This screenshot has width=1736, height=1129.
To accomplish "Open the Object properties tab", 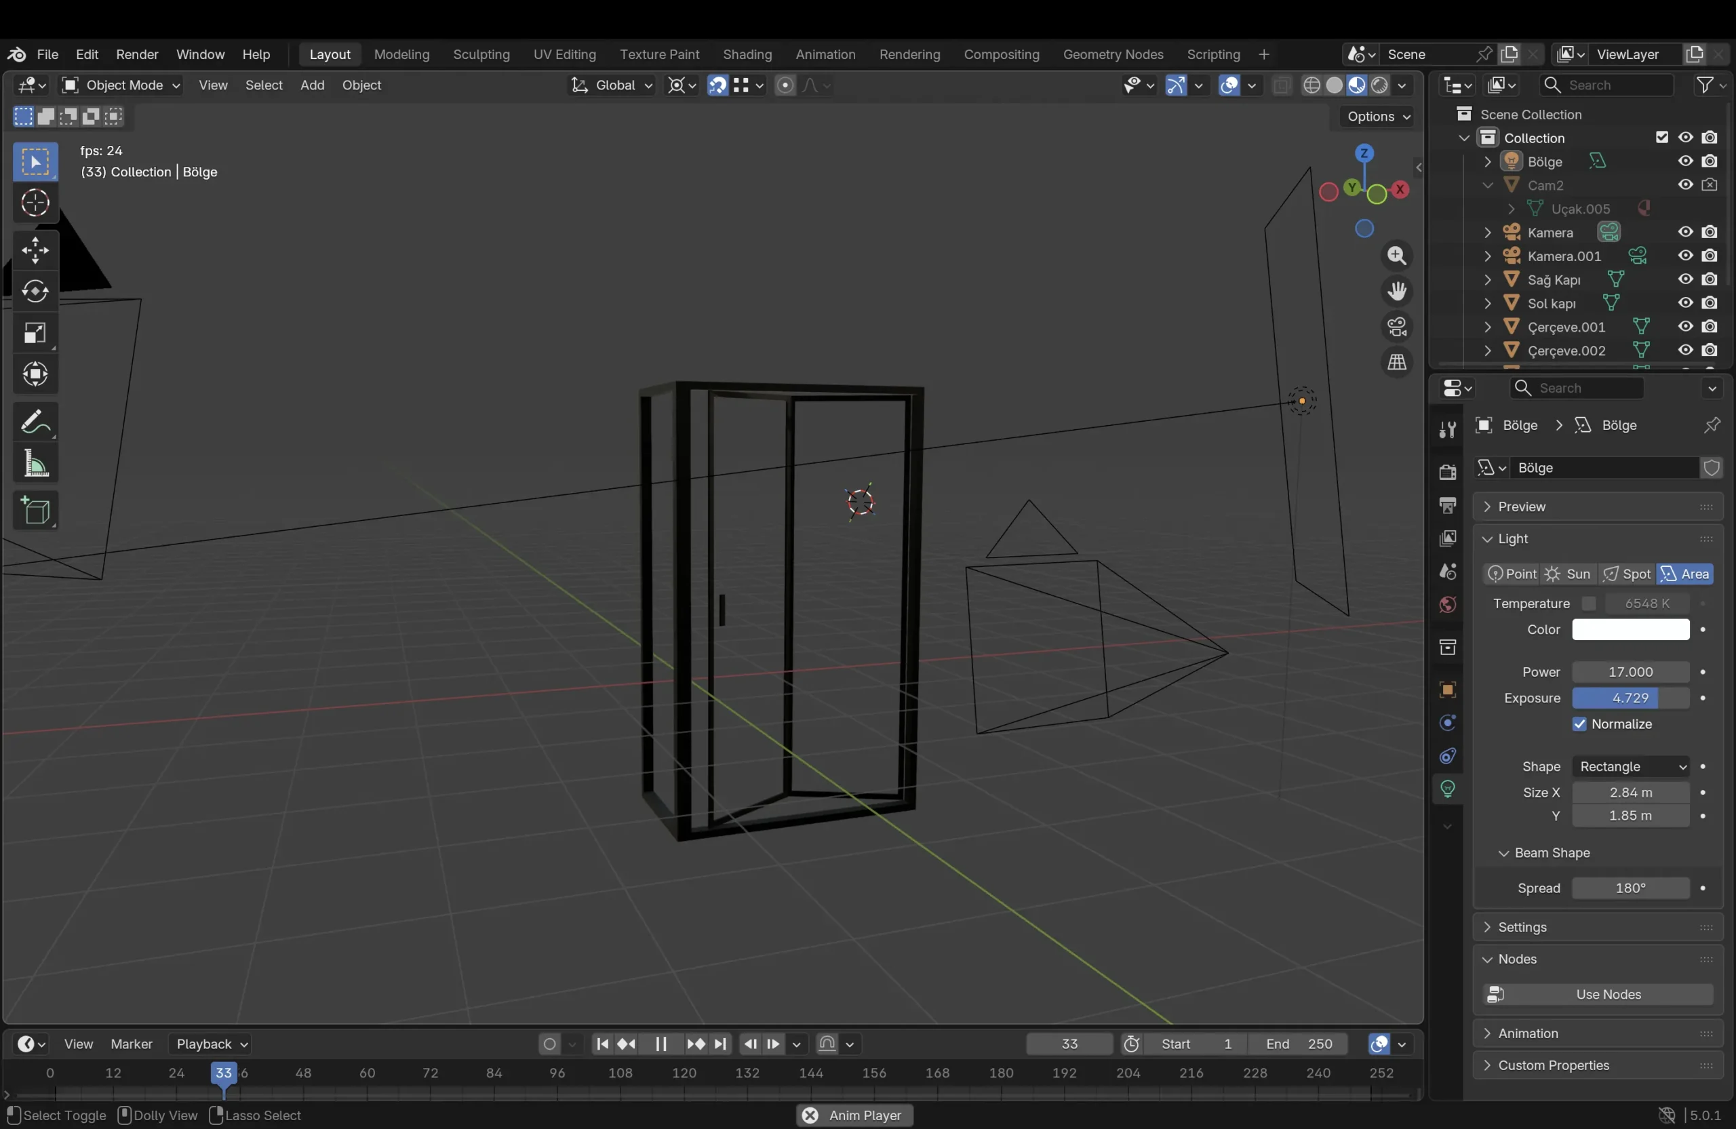I will (x=1447, y=689).
